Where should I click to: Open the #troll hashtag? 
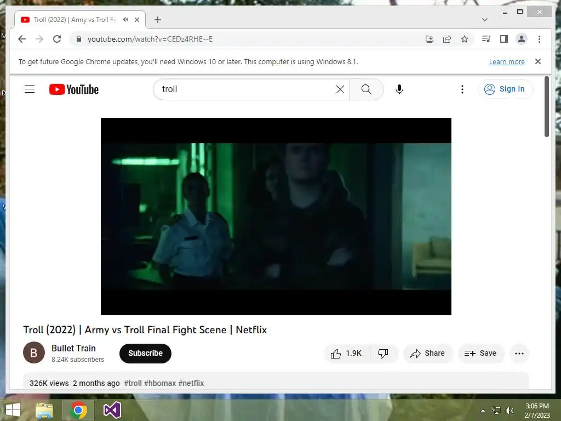(133, 383)
